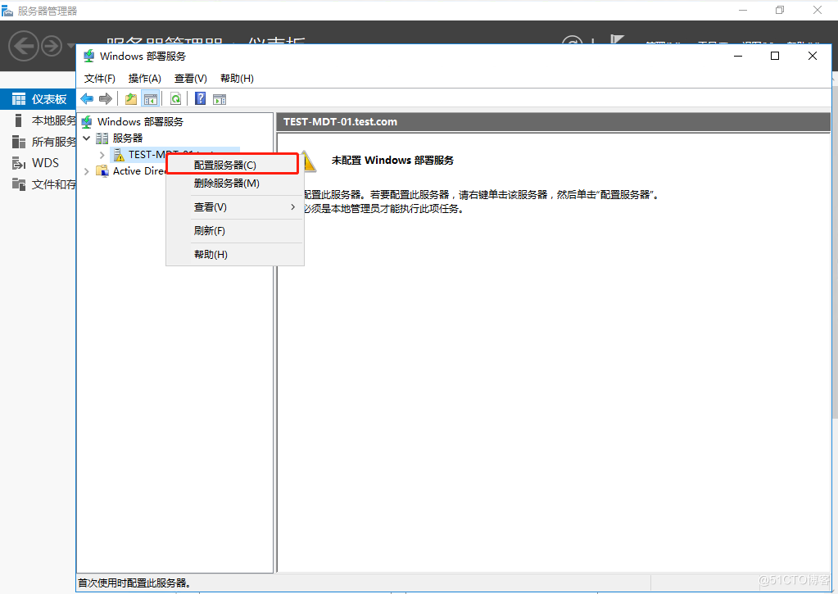This screenshot has height=594, width=838.
Task: Click the 仪表板 dashboard icon in sidebar
Action: [x=19, y=99]
